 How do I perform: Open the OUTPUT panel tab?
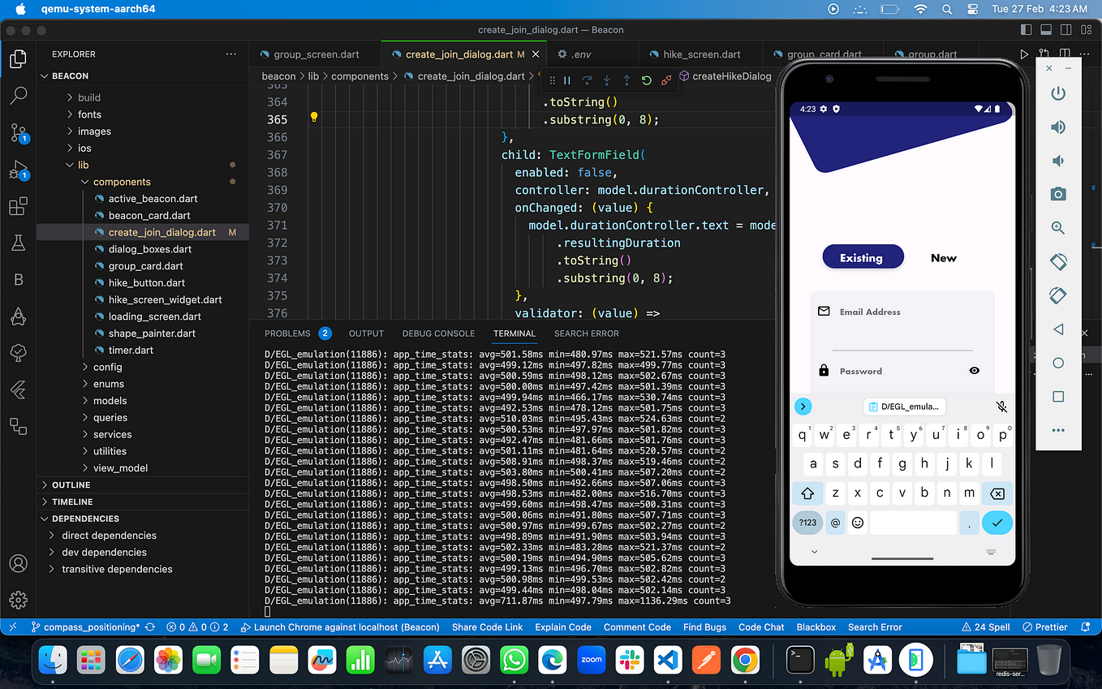click(x=366, y=334)
